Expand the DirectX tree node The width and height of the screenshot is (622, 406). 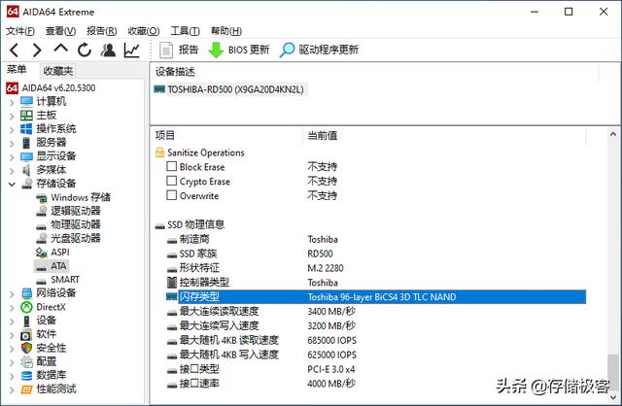click(x=12, y=308)
